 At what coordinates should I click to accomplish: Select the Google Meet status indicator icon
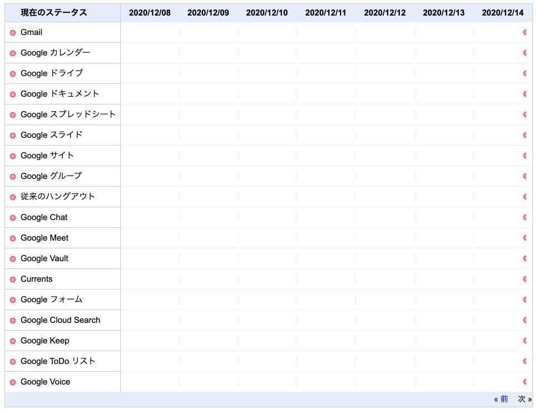click(13, 238)
